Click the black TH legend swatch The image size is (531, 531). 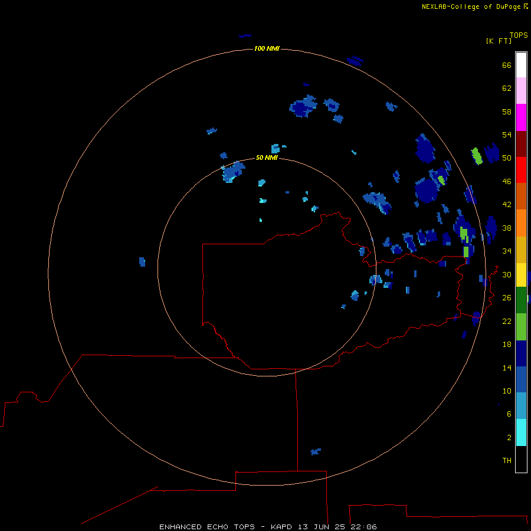521,459
